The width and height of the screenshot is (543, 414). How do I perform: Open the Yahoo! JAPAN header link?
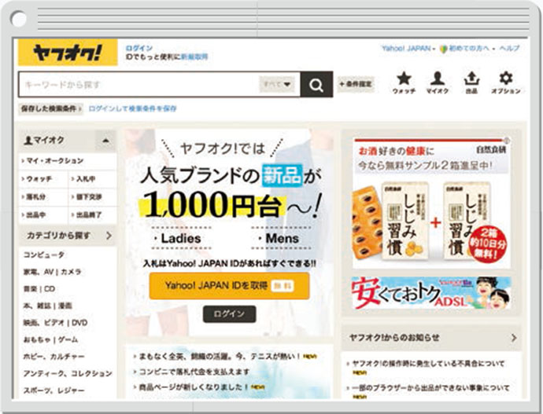pyautogui.click(x=406, y=49)
